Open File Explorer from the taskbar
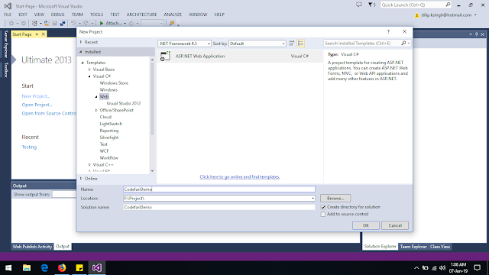 tap(27, 267)
